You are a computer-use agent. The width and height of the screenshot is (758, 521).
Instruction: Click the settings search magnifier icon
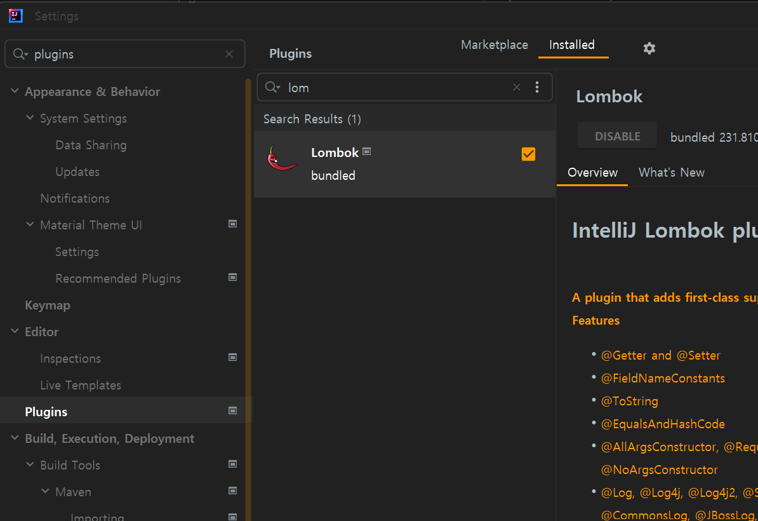click(x=20, y=54)
